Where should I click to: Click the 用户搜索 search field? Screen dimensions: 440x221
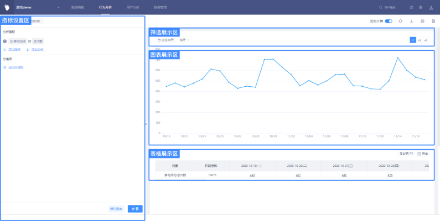click(x=390, y=7)
